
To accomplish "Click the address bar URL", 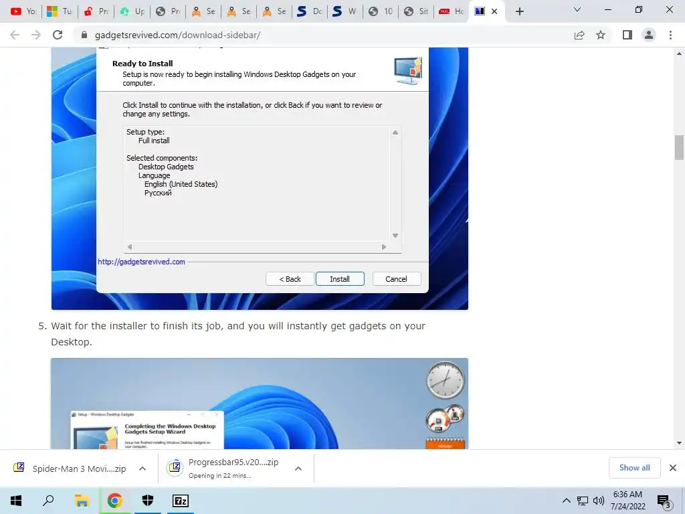I will pyautogui.click(x=177, y=35).
